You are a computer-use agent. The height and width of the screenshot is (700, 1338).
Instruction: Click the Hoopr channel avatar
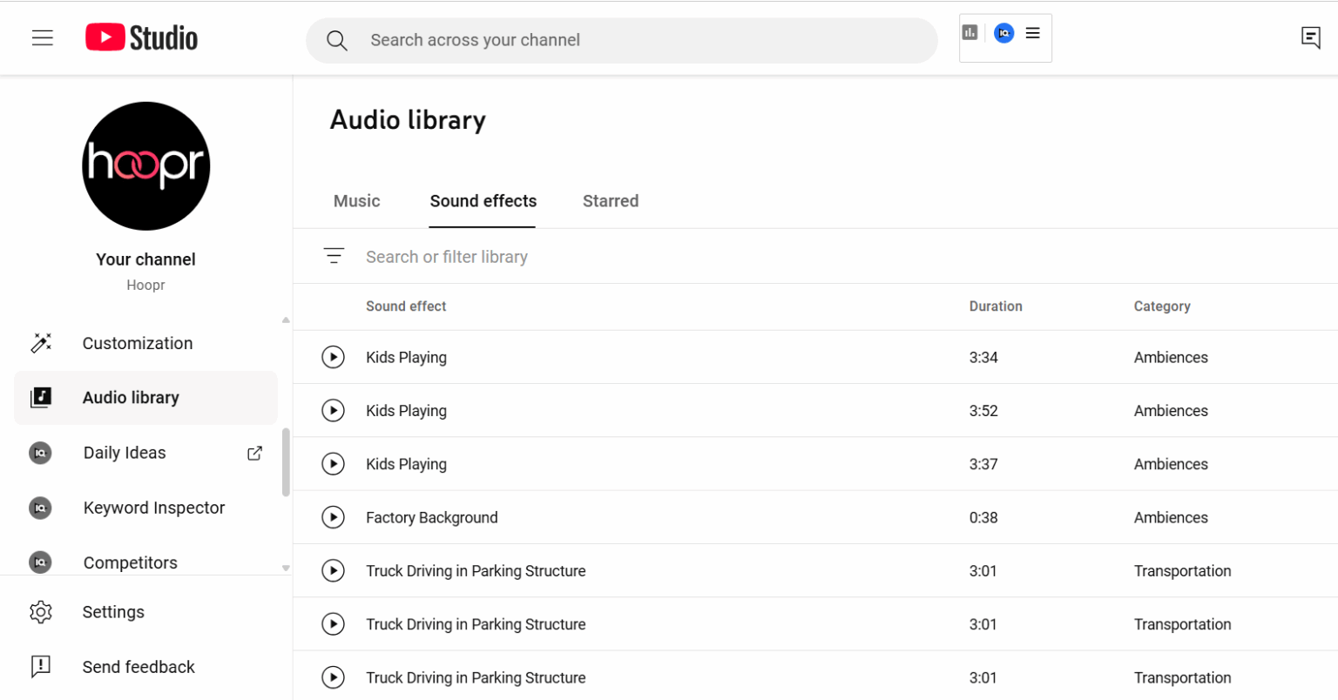(x=145, y=165)
